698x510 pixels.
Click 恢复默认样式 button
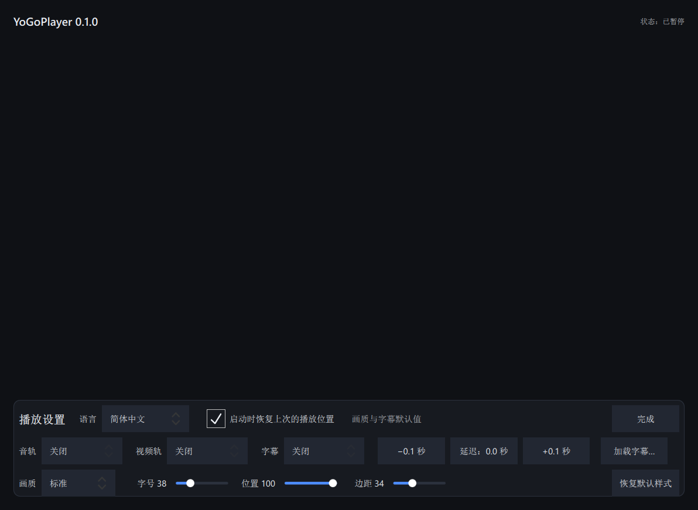point(645,483)
